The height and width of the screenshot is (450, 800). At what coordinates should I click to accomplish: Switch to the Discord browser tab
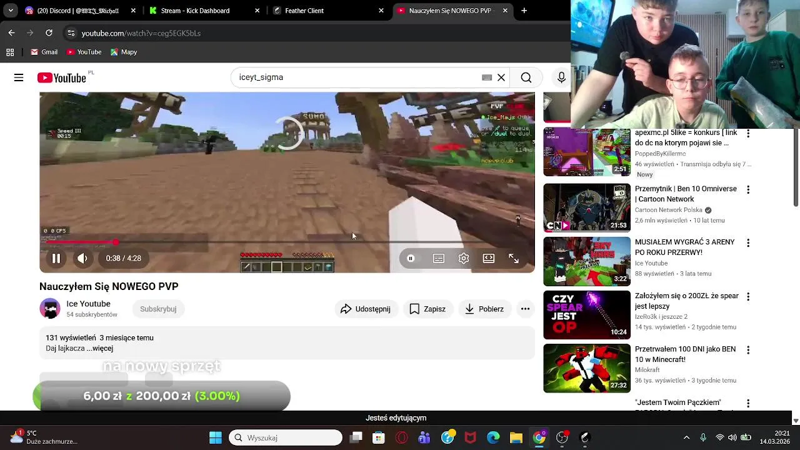(80, 11)
